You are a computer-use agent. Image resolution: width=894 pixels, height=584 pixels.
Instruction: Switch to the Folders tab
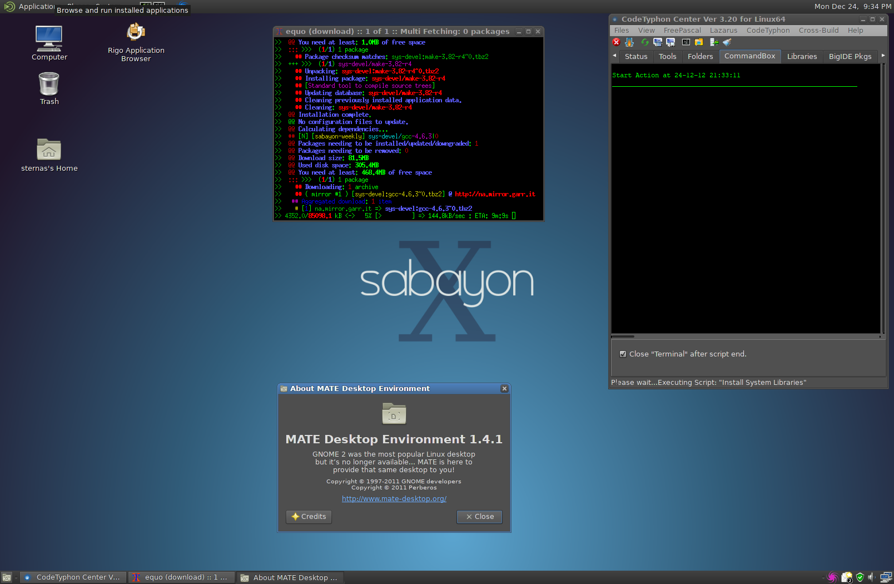click(x=700, y=56)
